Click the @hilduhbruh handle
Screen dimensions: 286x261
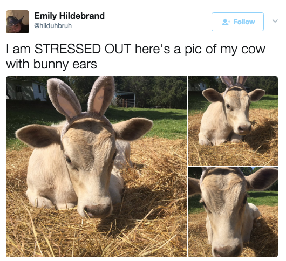(x=53, y=26)
